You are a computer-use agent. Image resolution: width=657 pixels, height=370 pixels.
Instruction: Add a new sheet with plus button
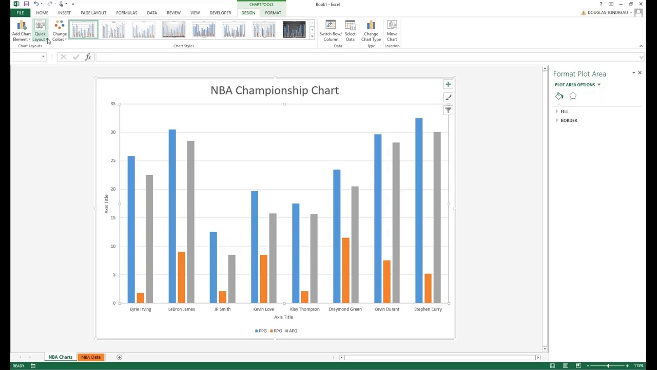[x=119, y=357]
